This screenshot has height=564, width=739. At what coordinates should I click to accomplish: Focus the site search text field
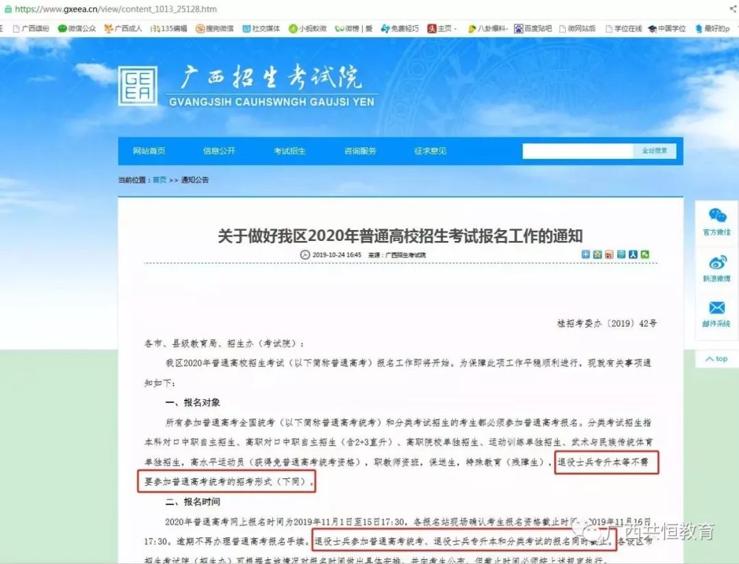578,151
